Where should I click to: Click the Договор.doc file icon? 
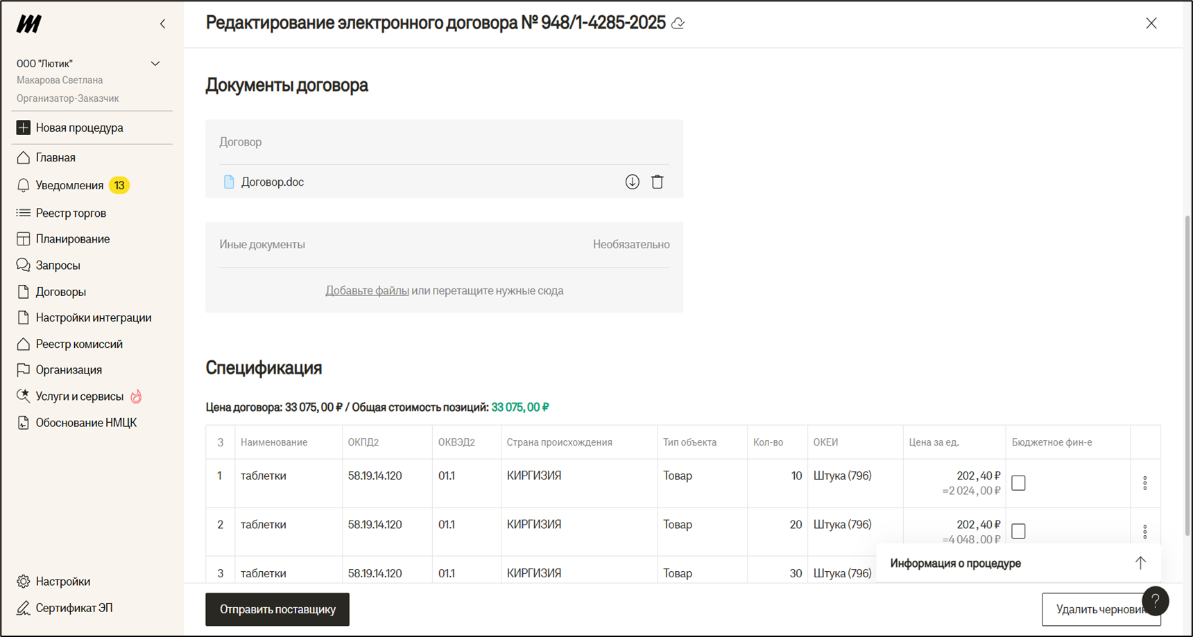click(229, 182)
